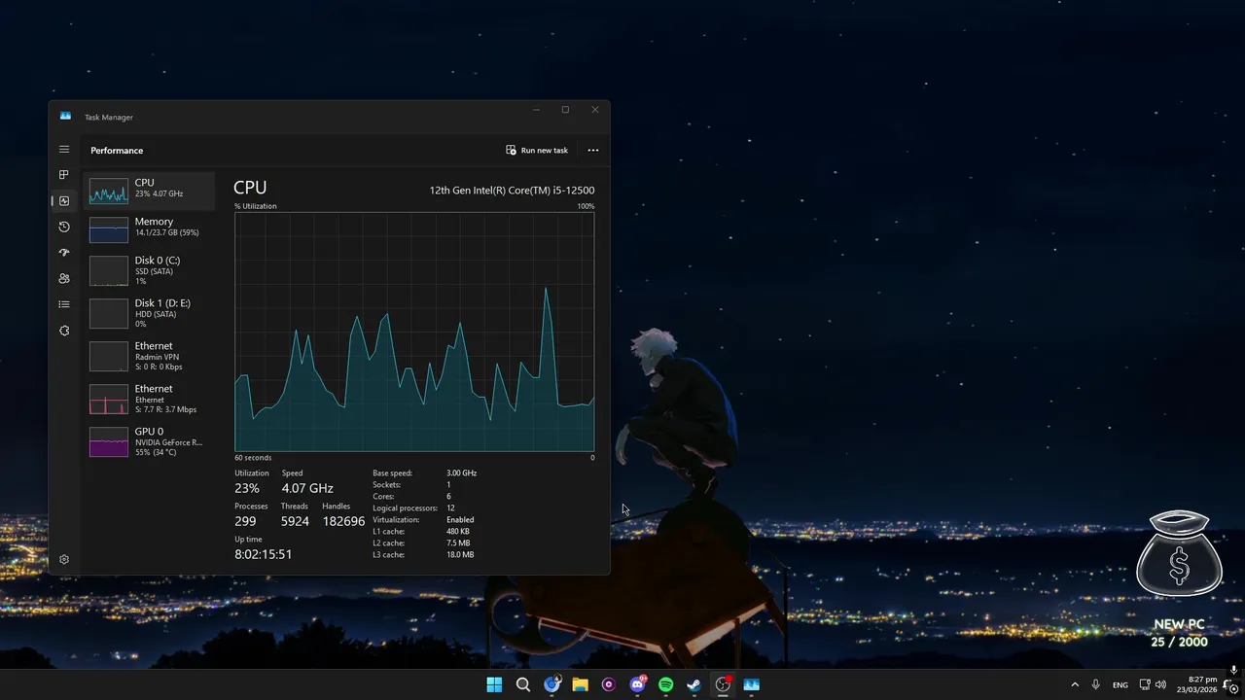
Task: Click the 60 seconds graph label
Action: click(253, 458)
